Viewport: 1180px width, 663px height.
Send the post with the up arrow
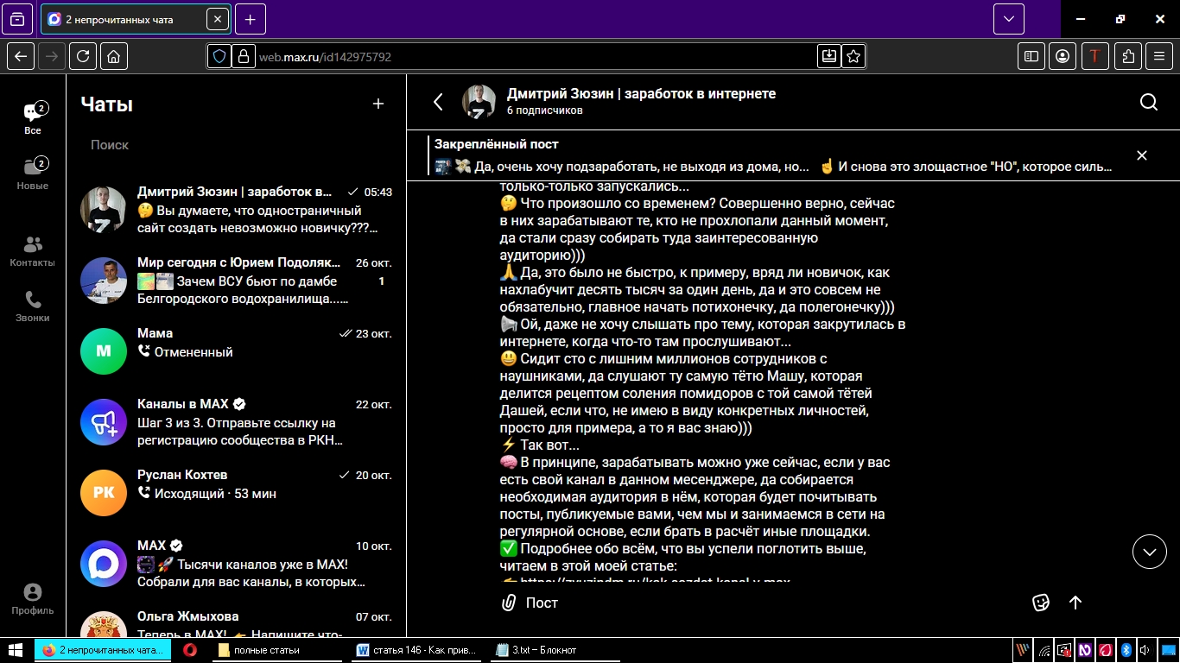(1075, 603)
